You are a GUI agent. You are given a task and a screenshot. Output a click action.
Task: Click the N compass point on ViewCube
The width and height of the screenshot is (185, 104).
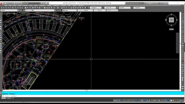(x=171, y=14)
